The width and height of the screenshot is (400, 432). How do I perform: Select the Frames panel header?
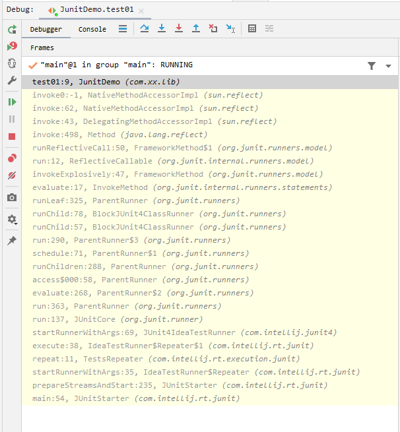(x=42, y=47)
